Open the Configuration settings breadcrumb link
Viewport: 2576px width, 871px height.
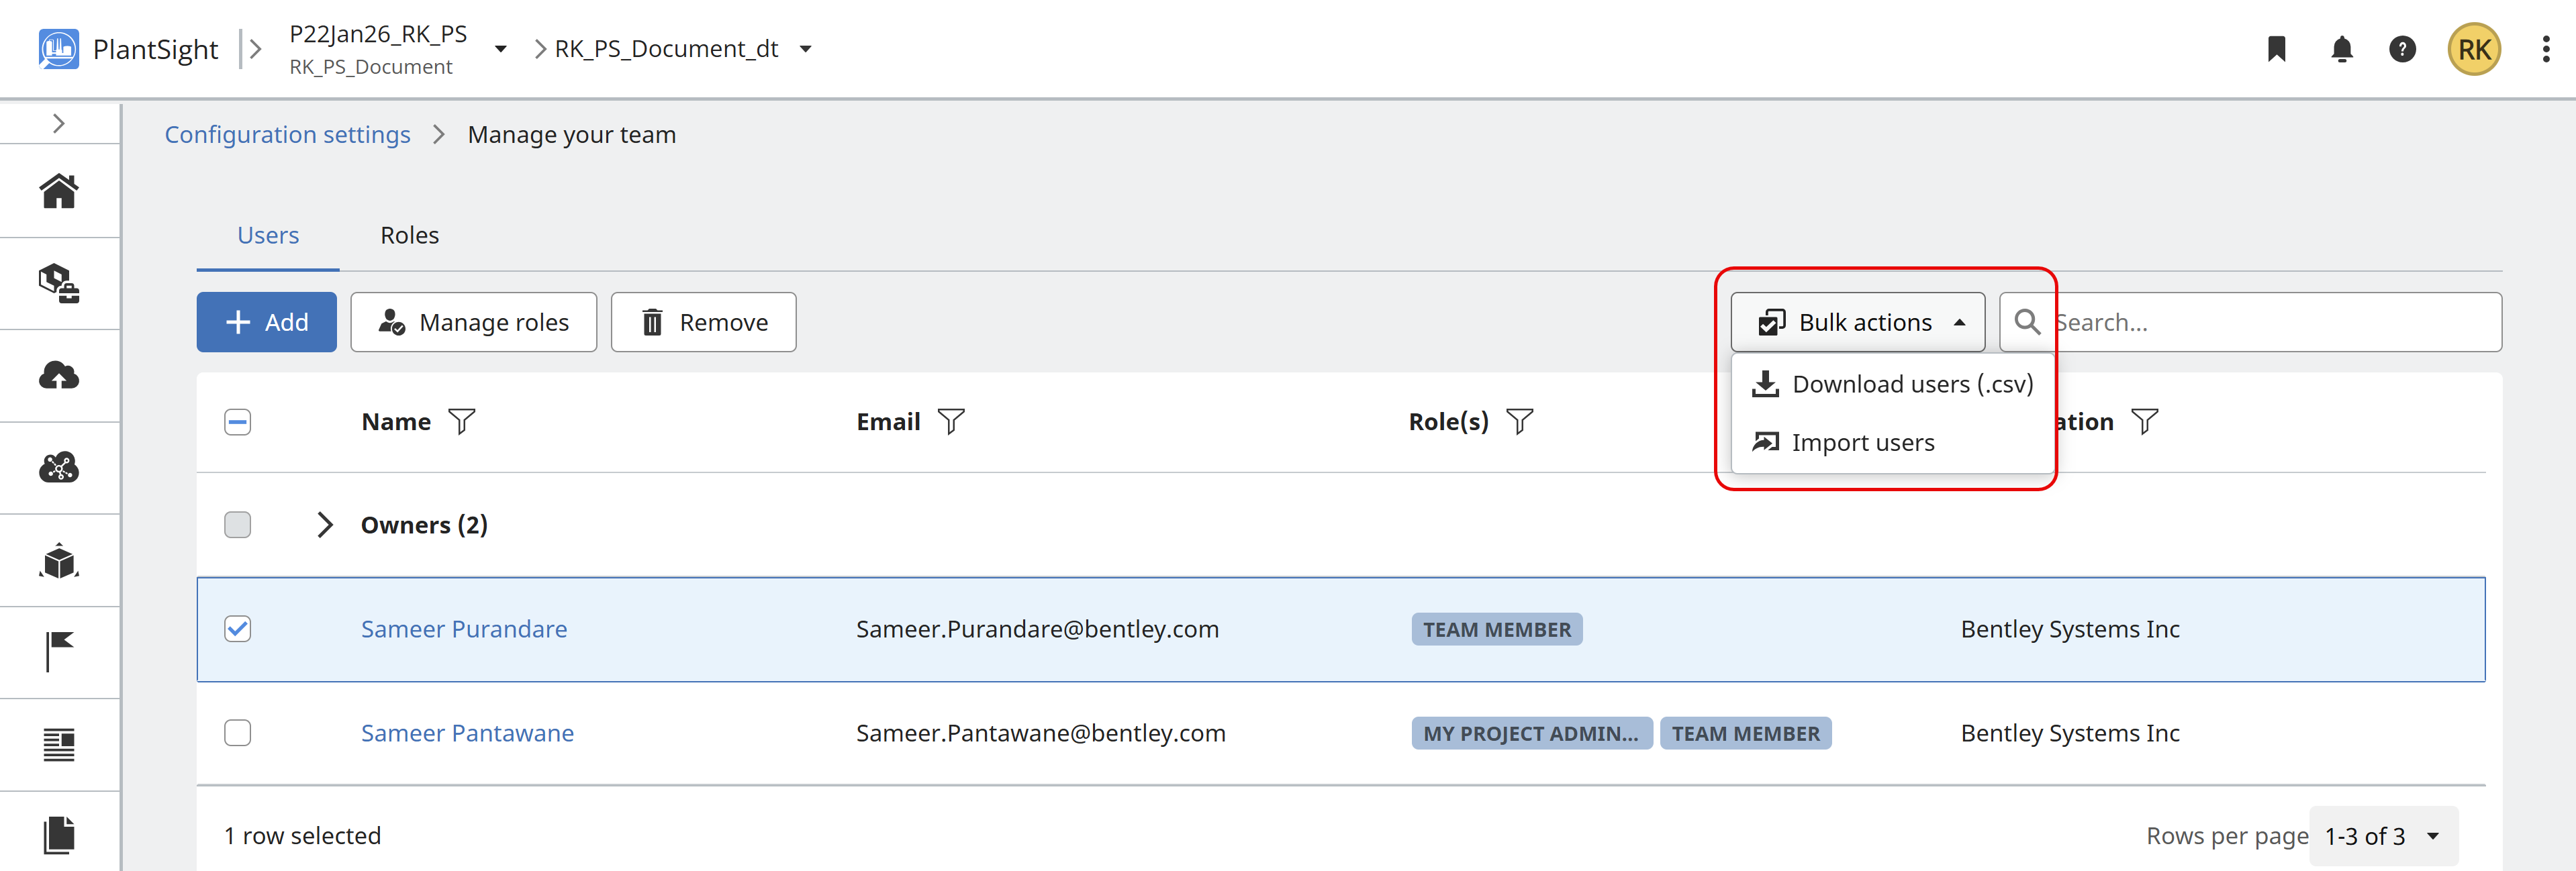[x=287, y=135]
